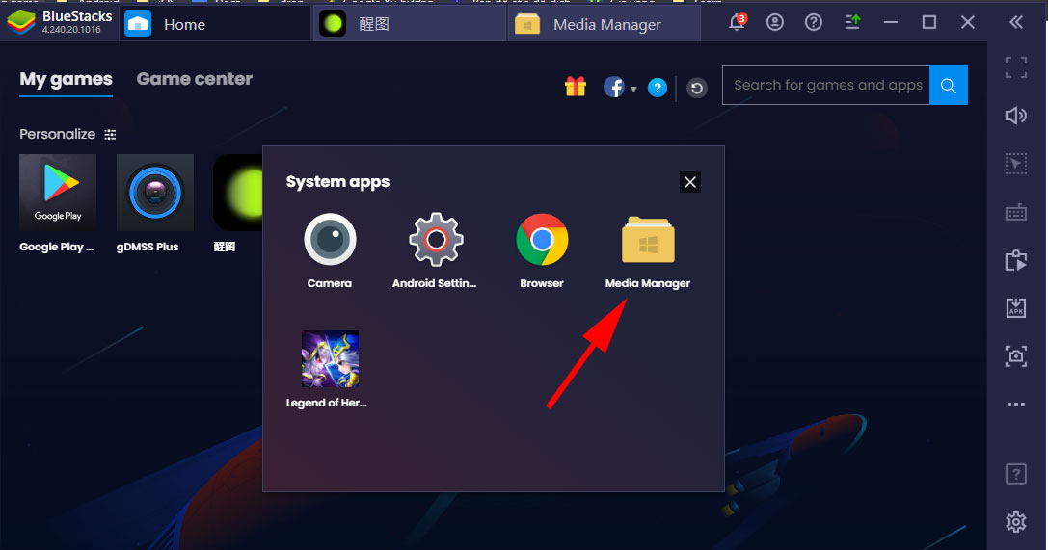Open the Media Manager app icon
Viewport: 1048px width, 550px height.
648,241
